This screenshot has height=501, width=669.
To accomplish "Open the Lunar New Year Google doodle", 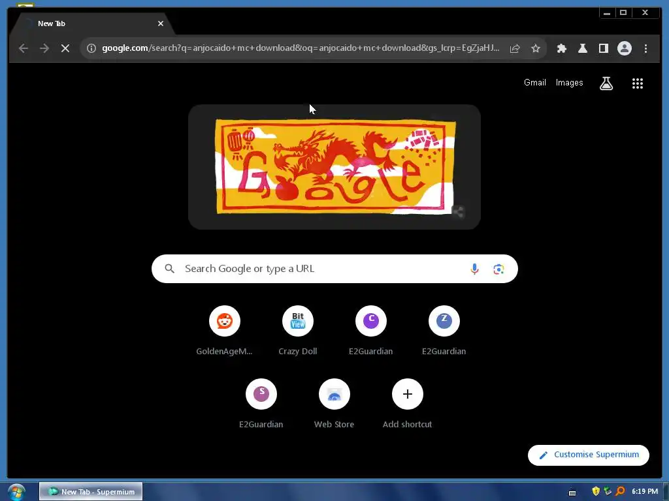I will [335, 166].
